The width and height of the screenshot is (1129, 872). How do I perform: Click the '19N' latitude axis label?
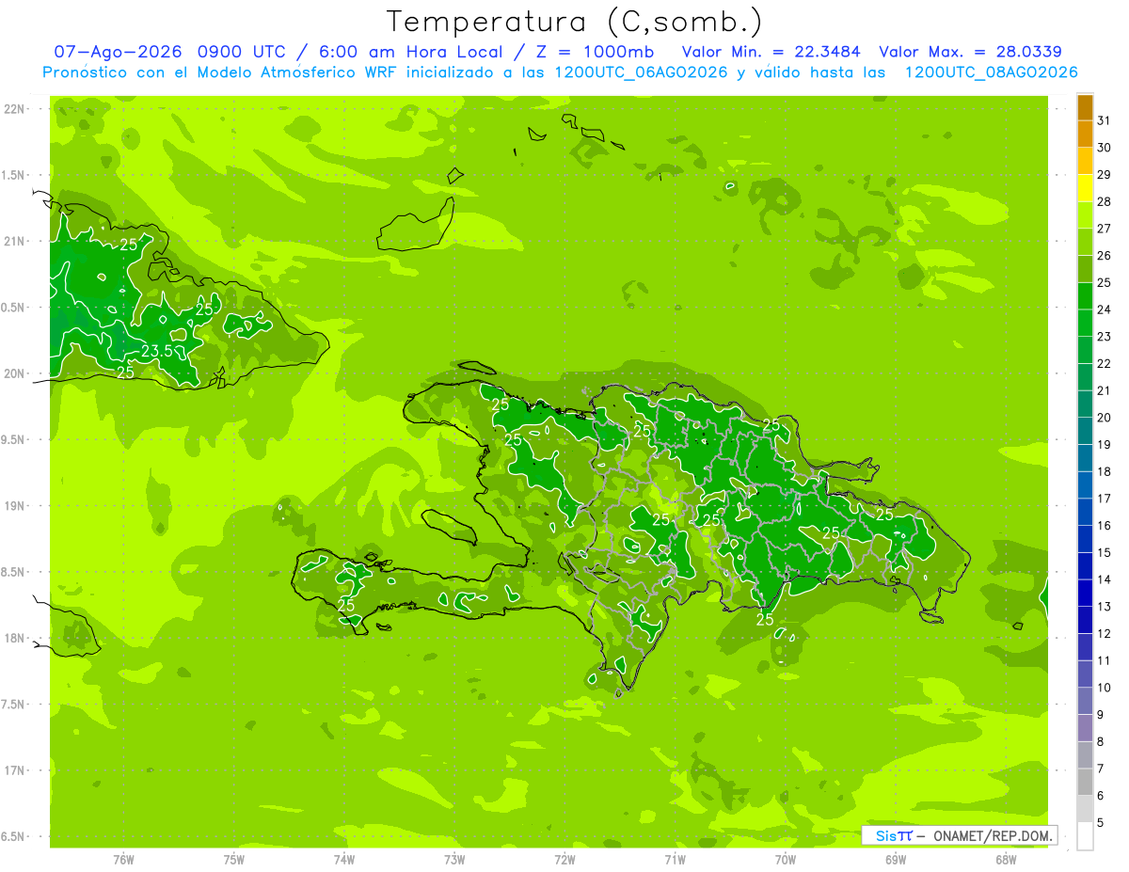point(13,506)
